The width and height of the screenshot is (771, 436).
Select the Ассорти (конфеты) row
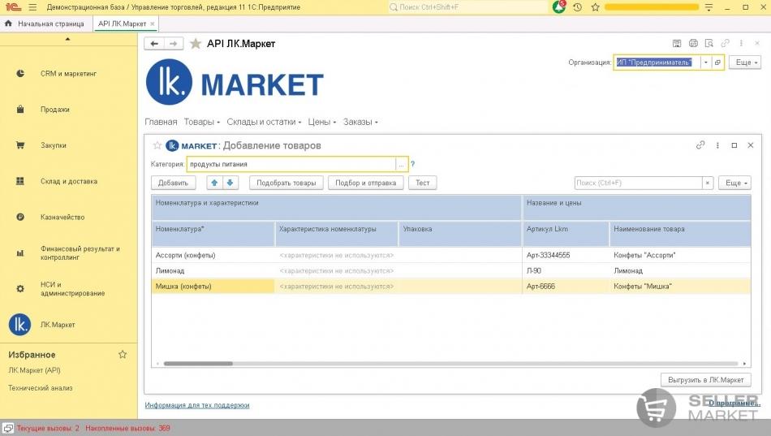click(451, 255)
